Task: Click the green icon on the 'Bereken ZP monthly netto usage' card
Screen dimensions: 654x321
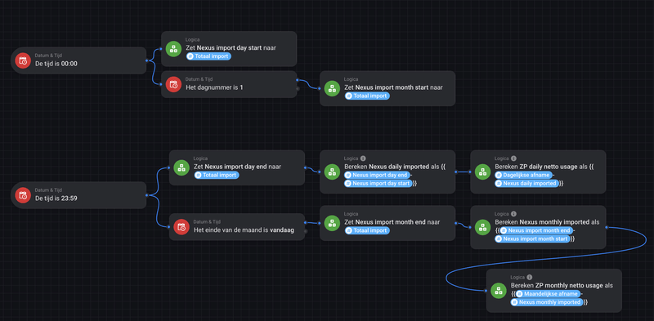Action: click(x=499, y=291)
